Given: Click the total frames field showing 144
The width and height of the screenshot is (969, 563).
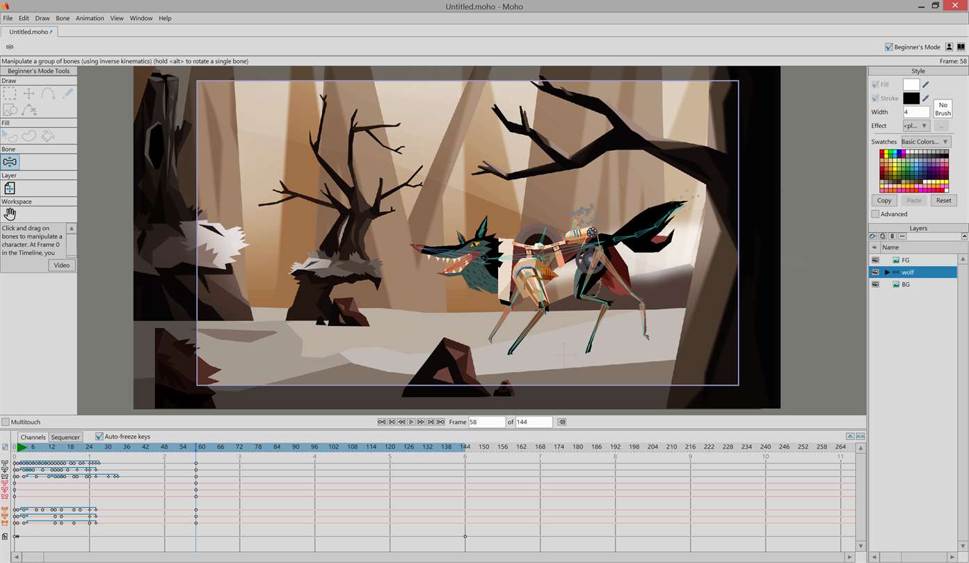Looking at the screenshot, I should click(x=534, y=422).
